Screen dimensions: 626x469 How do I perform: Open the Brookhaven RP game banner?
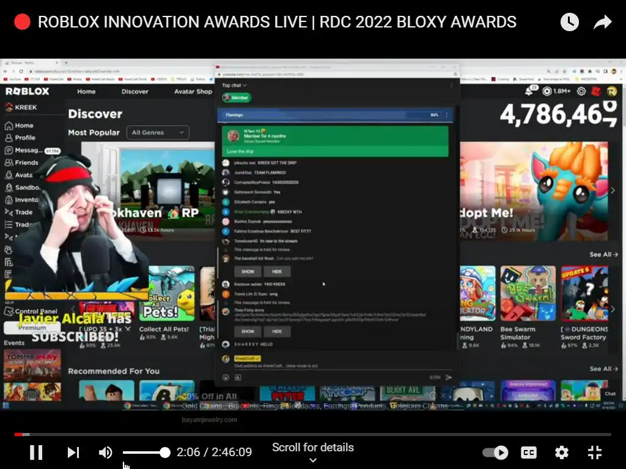pos(148,191)
